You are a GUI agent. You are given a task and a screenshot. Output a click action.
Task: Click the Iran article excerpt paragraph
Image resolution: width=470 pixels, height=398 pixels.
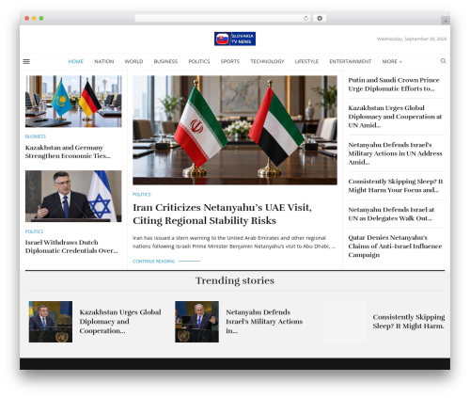pyautogui.click(x=234, y=242)
